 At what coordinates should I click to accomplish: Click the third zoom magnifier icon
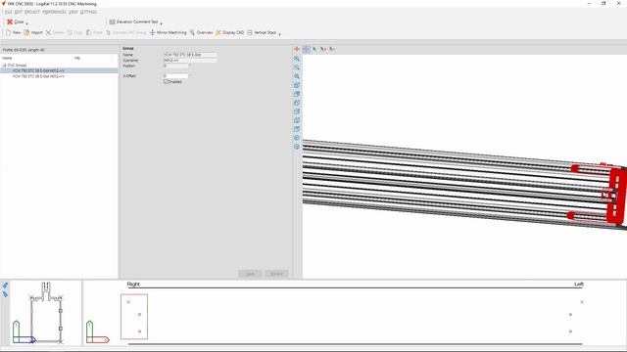pyautogui.click(x=297, y=76)
